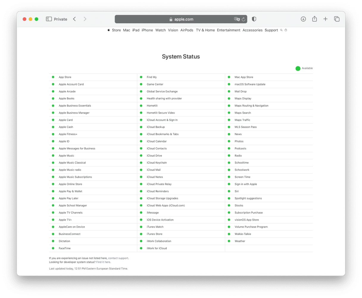Select the iCloud Mail row
Image resolution: width=362 pixels, height=298 pixels.
point(181,170)
